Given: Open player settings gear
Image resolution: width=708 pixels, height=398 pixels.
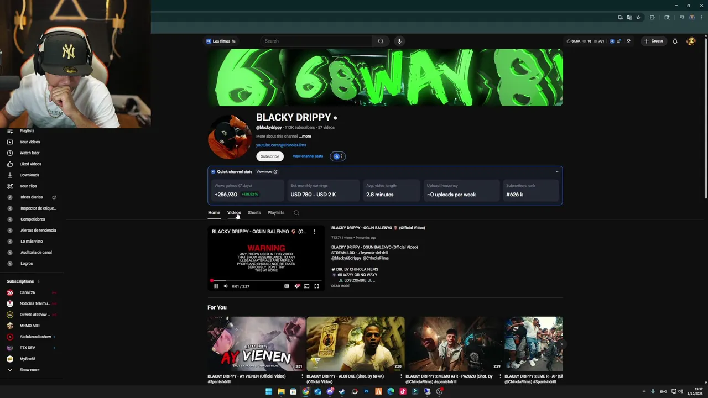Looking at the screenshot, I should tap(297, 286).
